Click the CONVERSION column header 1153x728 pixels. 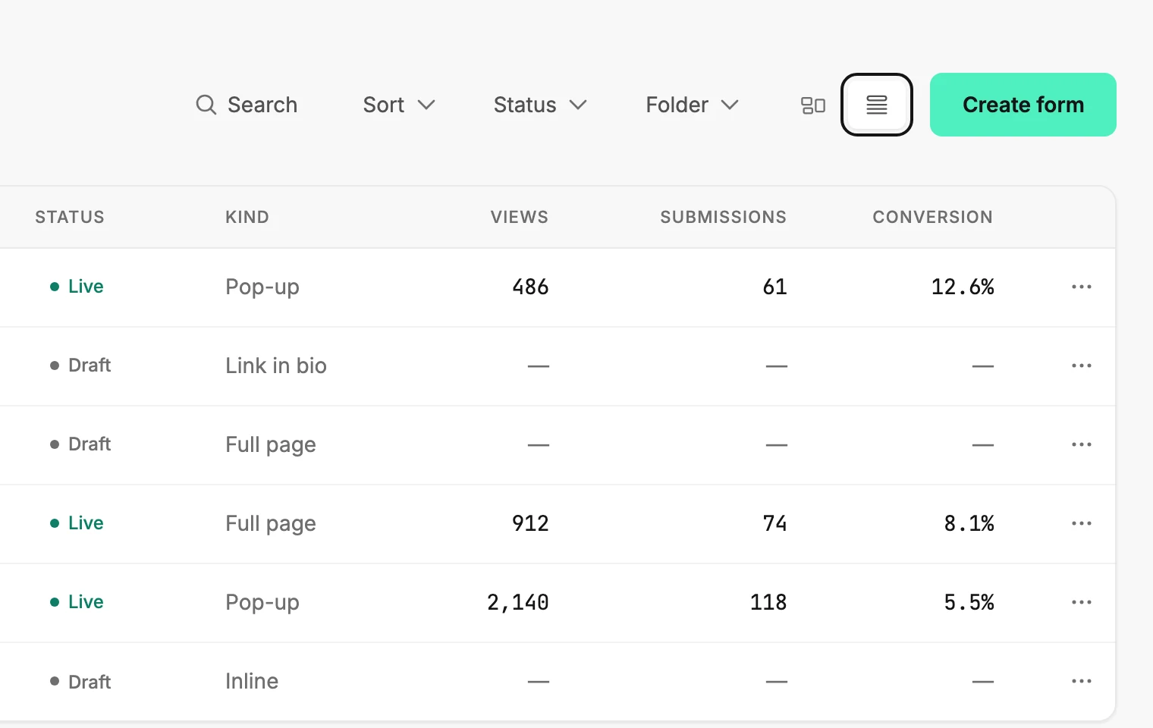coord(933,217)
